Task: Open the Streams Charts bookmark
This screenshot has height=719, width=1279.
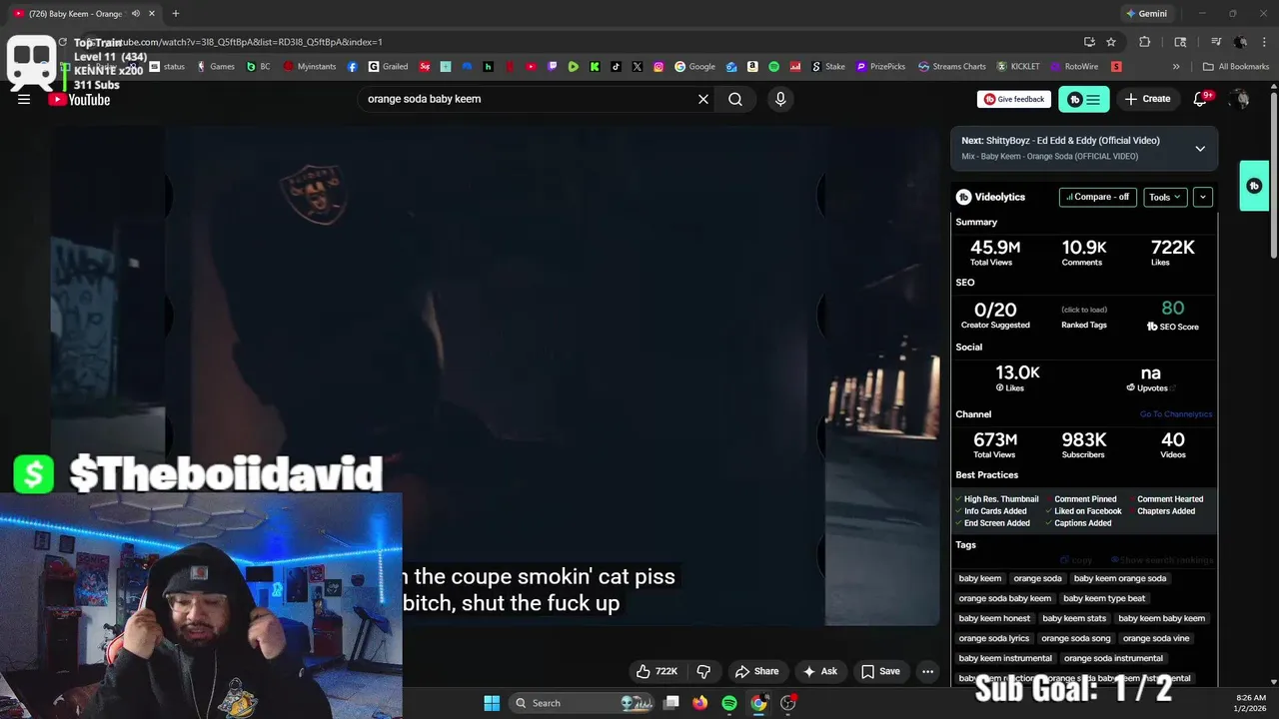Action: click(951, 67)
